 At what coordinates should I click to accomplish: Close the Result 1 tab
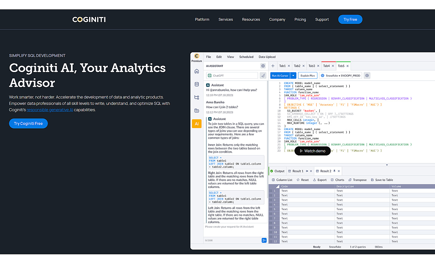pos(311,171)
